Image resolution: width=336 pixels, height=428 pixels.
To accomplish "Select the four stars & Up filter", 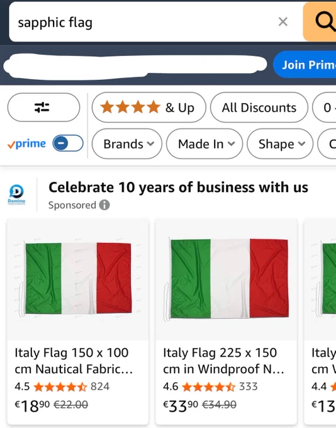I will [x=148, y=107].
